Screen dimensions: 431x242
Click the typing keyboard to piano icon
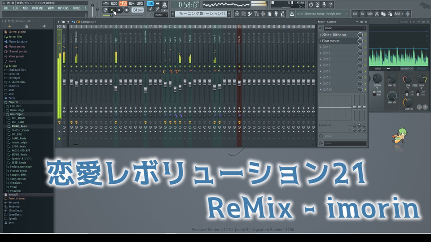150,4
